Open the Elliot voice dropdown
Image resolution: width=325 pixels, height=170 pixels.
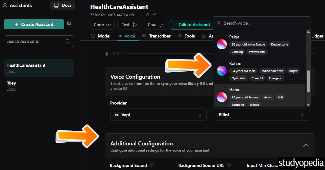coord(262,115)
